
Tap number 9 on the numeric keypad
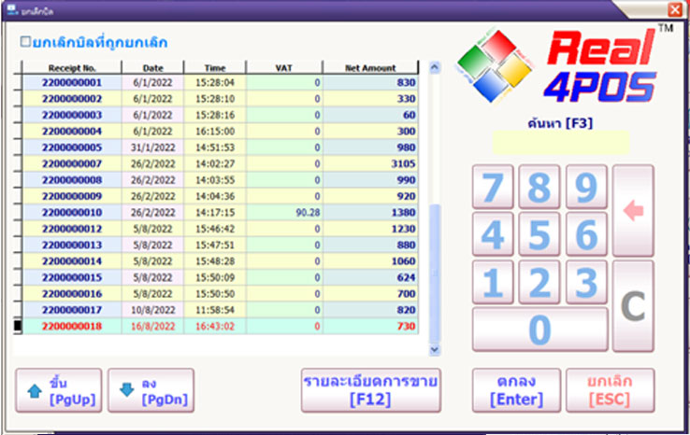coord(585,188)
